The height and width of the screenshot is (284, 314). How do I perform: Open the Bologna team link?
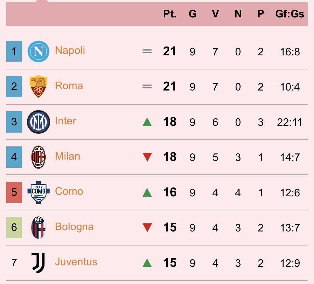click(x=74, y=227)
